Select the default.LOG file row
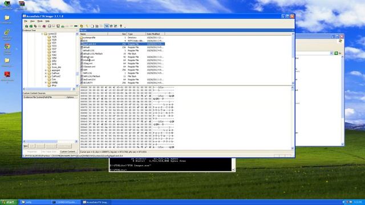Viewport: 365px width, 205px height. (122, 51)
